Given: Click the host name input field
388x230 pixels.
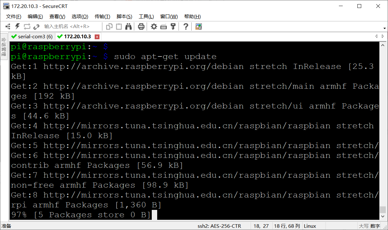Looking at the screenshot, I should [72, 26].
